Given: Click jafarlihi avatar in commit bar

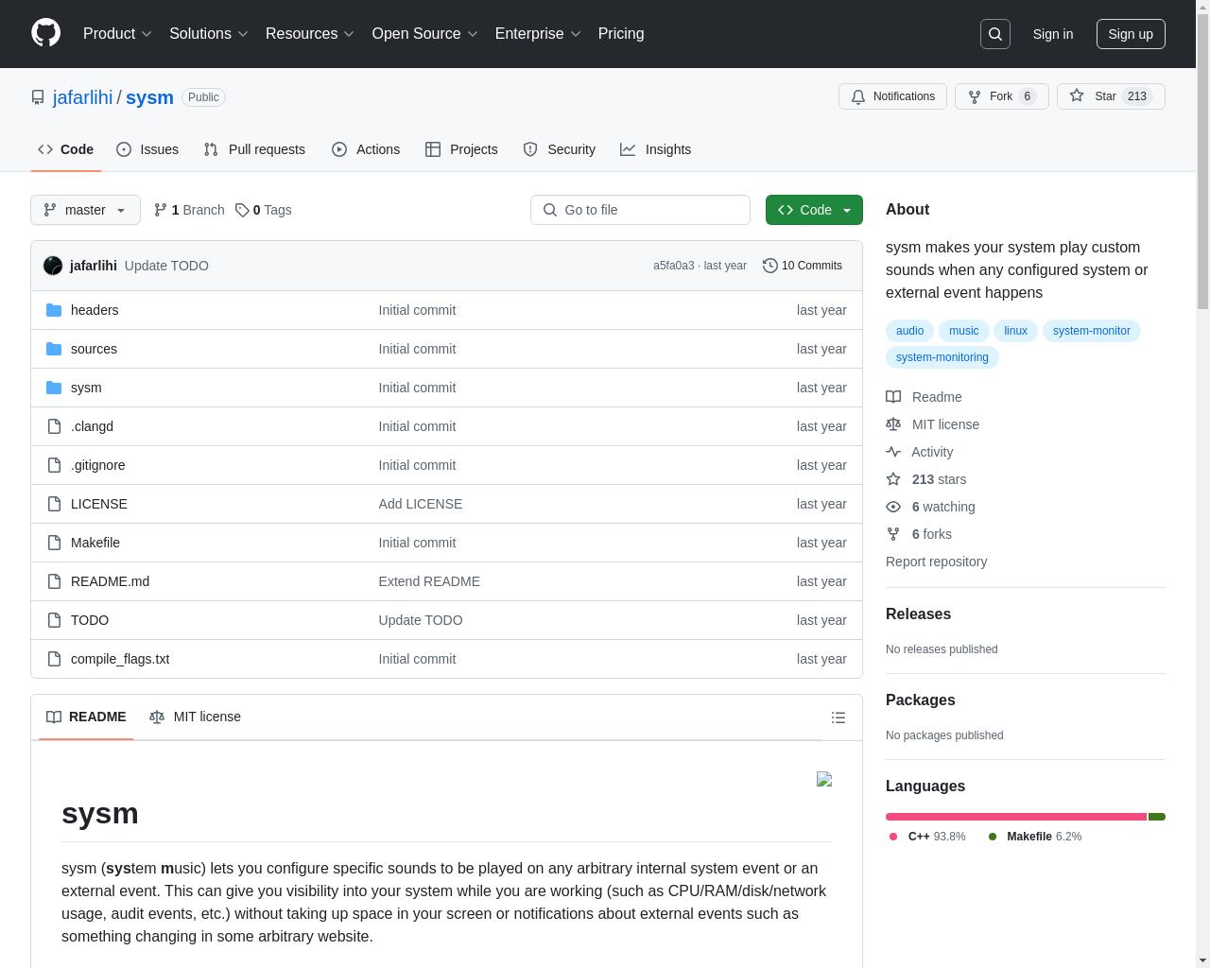Looking at the screenshot, I should 53,266.
